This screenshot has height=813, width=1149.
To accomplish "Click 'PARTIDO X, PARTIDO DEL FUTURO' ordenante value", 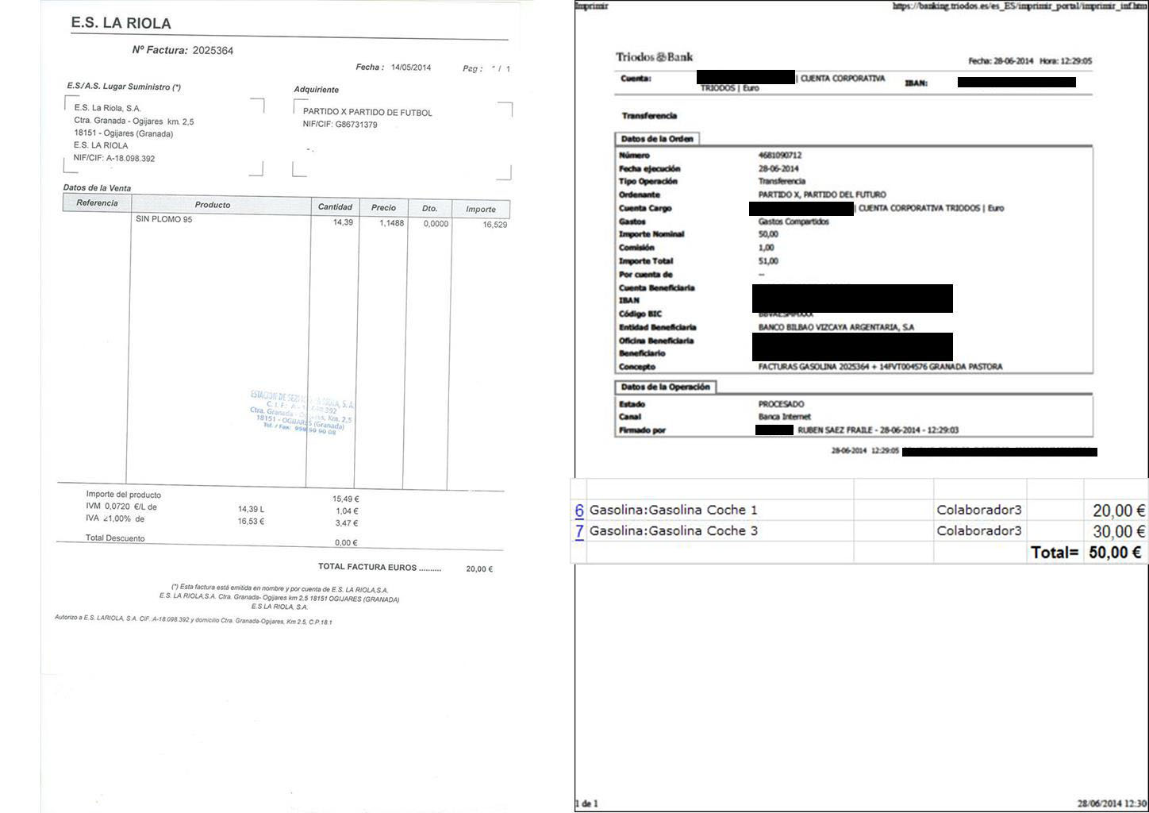I will [x=822, y=195].
